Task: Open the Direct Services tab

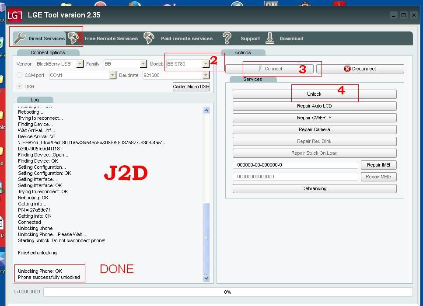Action: 39,38
